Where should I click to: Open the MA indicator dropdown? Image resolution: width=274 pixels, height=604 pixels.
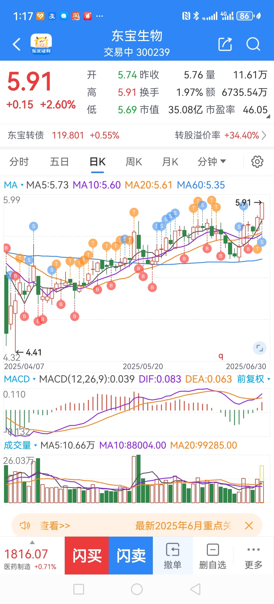coord(14,185)
